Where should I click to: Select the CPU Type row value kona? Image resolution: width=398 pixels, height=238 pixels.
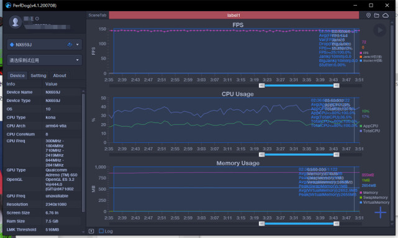[x=50, y=117]
